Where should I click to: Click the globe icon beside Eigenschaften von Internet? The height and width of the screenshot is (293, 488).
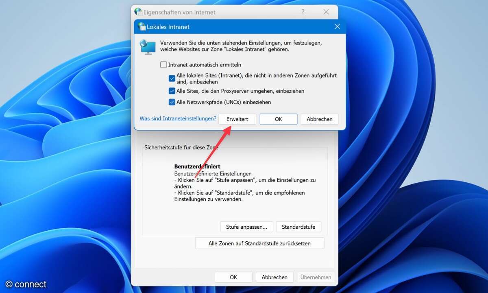tap(138, 12)
